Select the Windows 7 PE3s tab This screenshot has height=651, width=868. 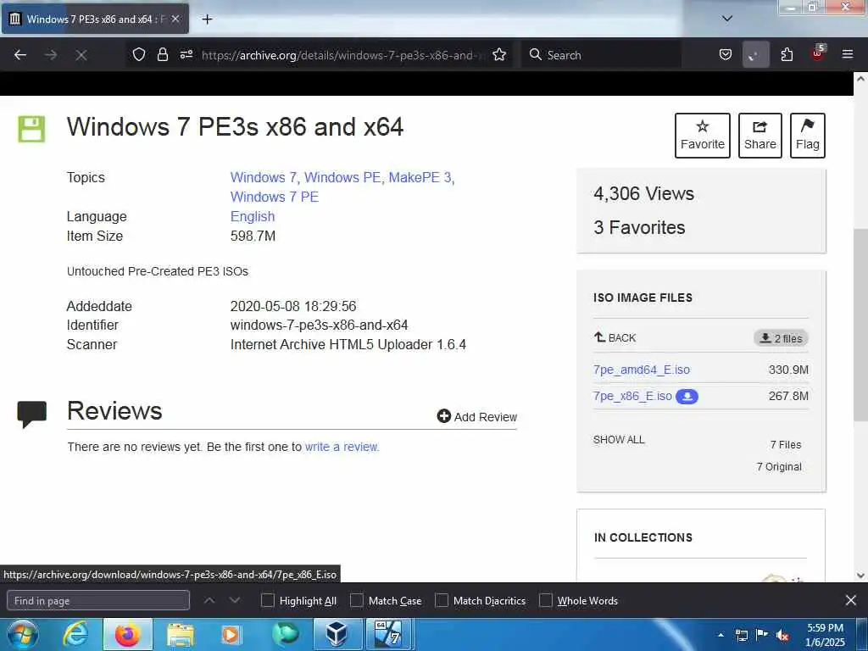pyautogui.click(x=95, y=19)
